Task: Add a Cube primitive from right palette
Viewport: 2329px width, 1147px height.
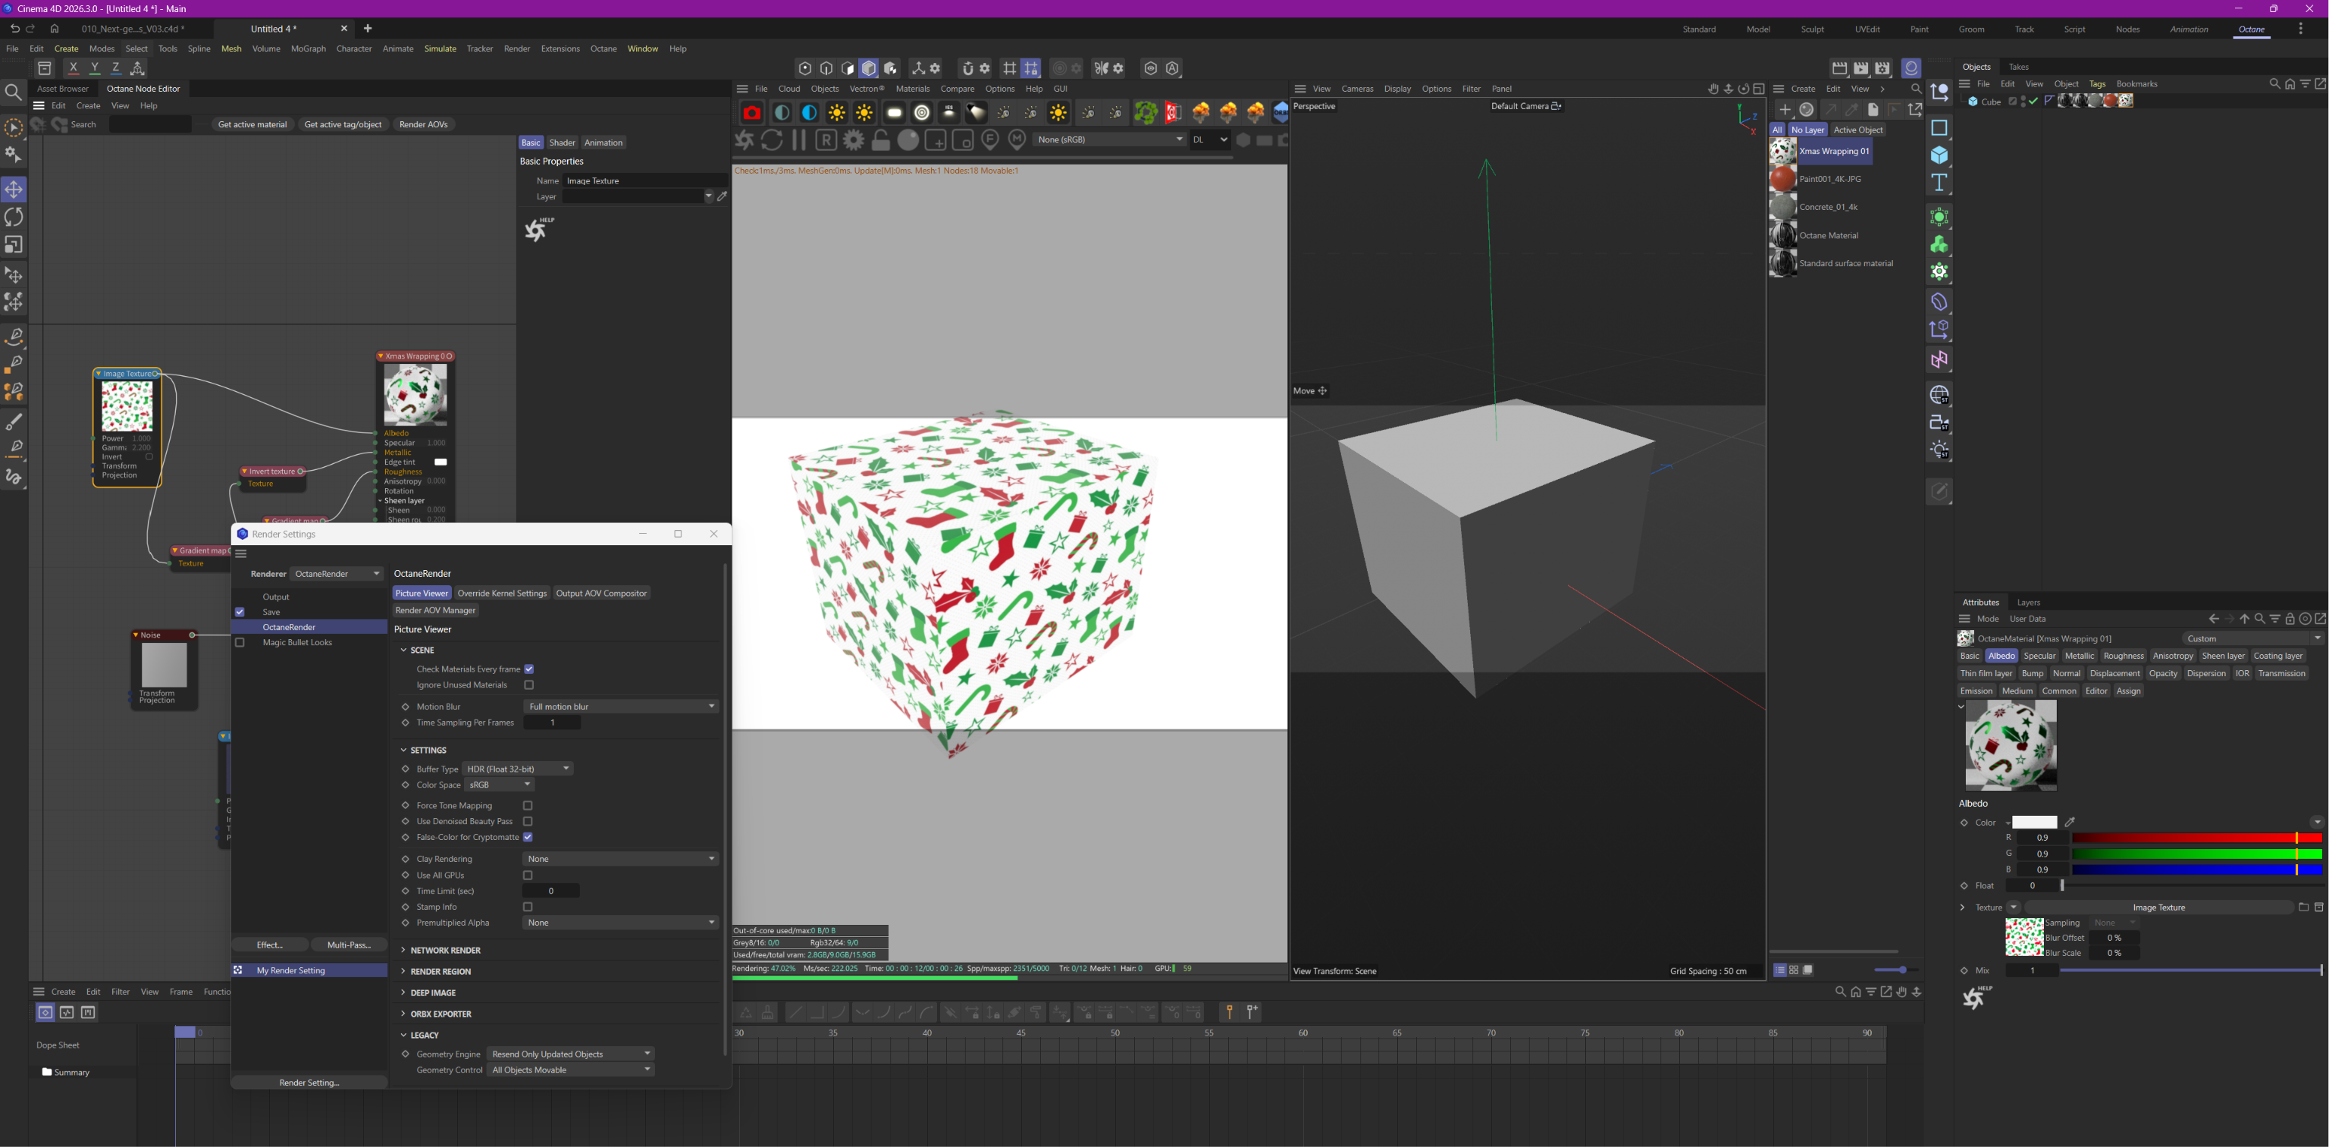Action: tap(1939, 155)
